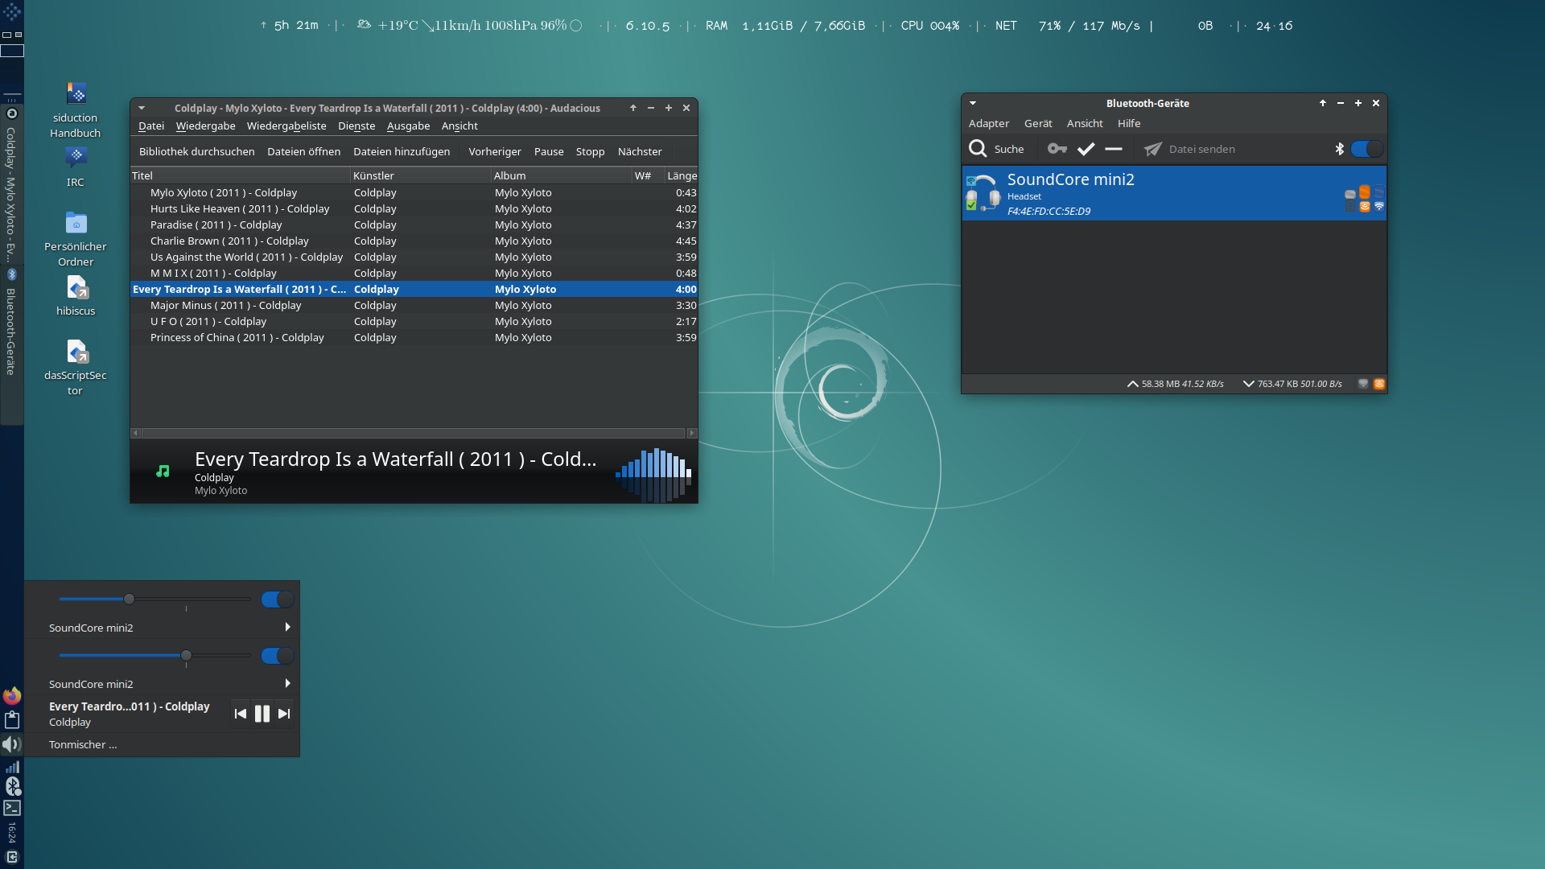Toggle the Bluetooth adapter power switch
1545x869 pixels.
click(x=1366, y=149)
